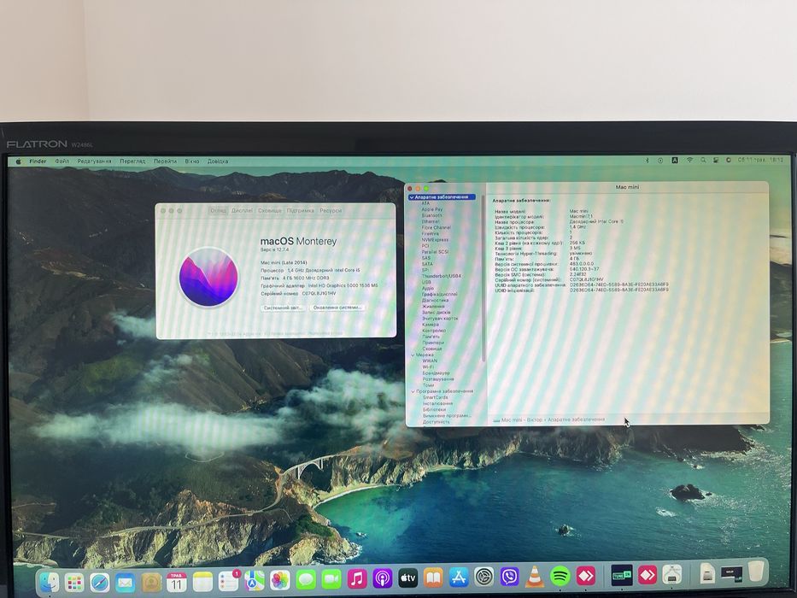This screenshot has width=797, height=598.
Task: Open Spotlight search in menu bar
Action: [x=703, y=161]
